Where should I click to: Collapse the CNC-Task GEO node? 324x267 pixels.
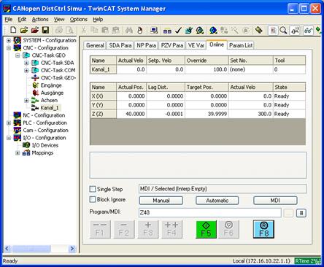click(18, 55)
